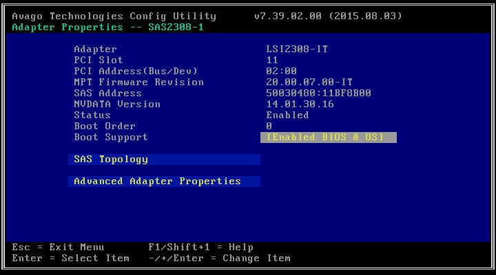This screenshot has width=496, height=275.
Task: Click firmware value 20.00.07.00-IT
Action: tap(309, 82)
